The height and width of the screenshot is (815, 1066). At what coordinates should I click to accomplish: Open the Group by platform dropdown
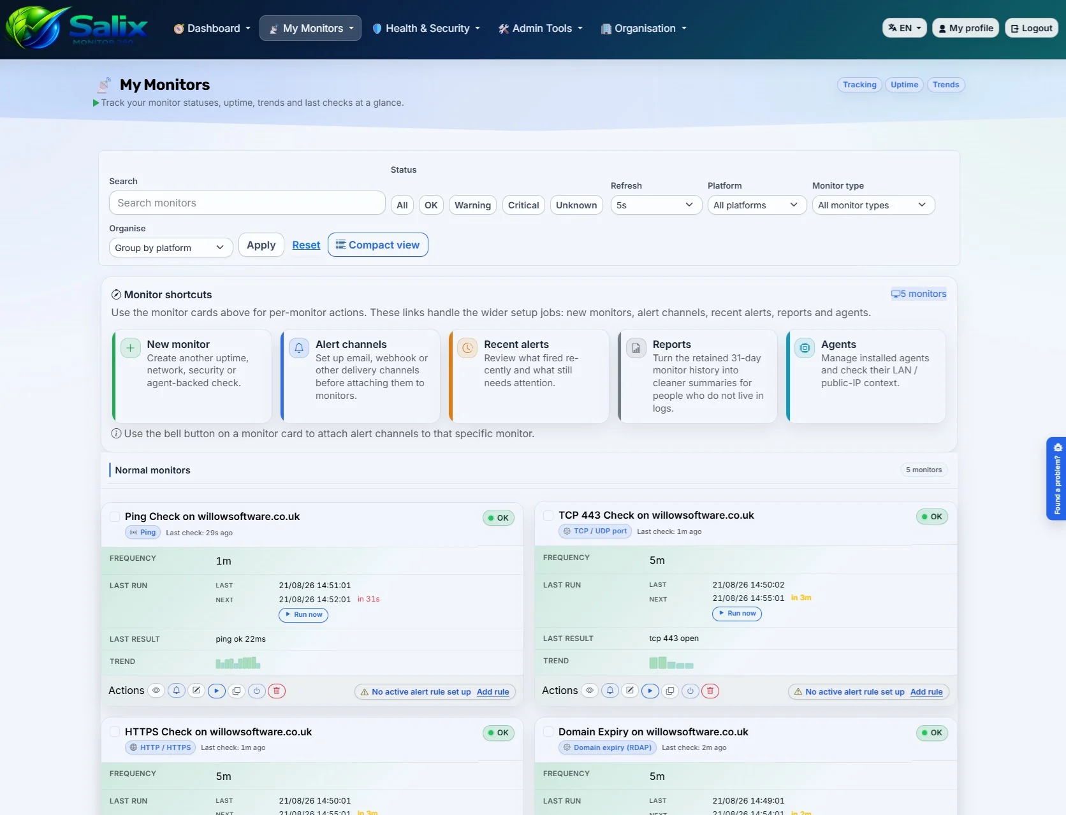pyautogui.click(x=171, y=248)
